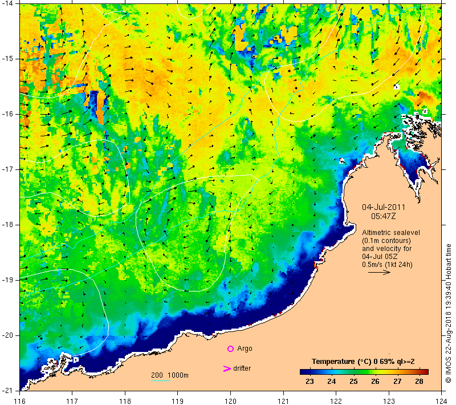The height and width of the screenshot is (405, 456).
Task: Click the latitude axis label '-14'
Action: tap(7, 3)
